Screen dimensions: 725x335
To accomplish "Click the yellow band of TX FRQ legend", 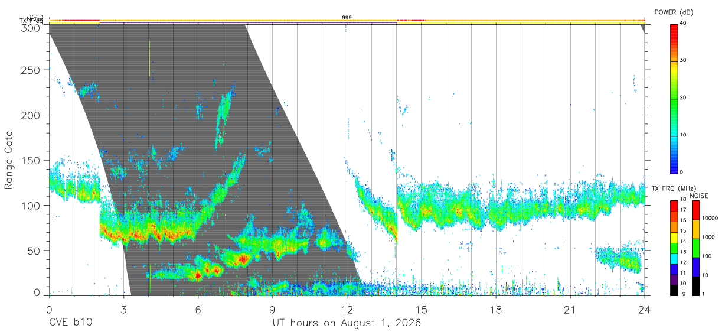I will [x=674, y=238].
